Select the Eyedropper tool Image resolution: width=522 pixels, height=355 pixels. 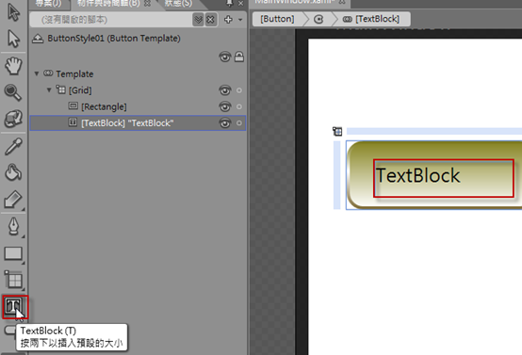(x=13, y=146)
